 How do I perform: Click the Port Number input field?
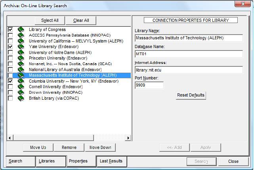(149, 85)
